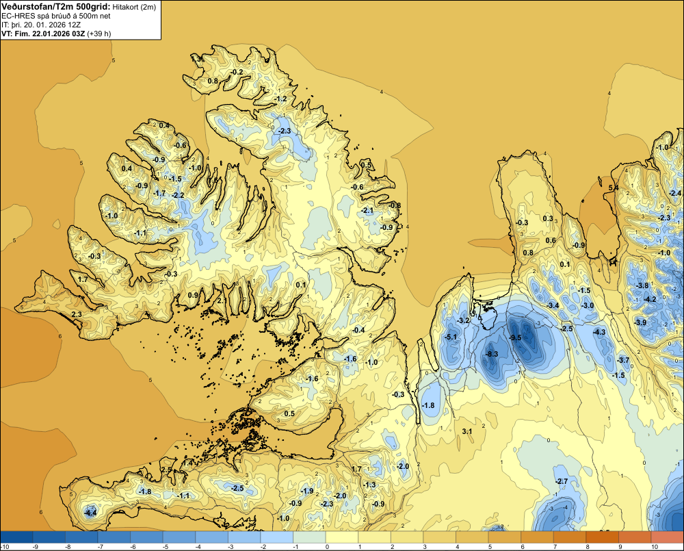The height and width of the screenshot is (551, 684).
Task: Click the '-2.7' temperature value
Action: 562,482
